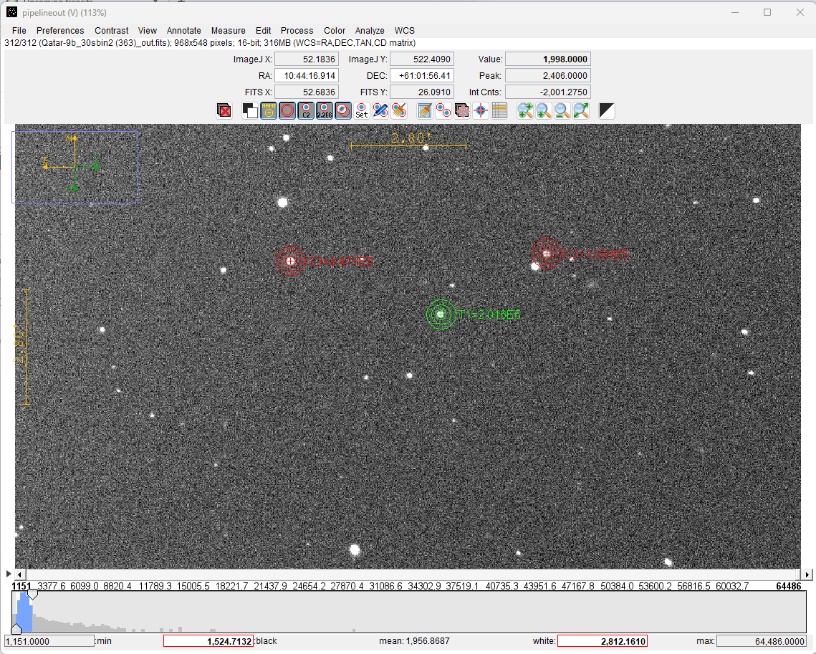Open the stack aligner icon

point(462,110)
